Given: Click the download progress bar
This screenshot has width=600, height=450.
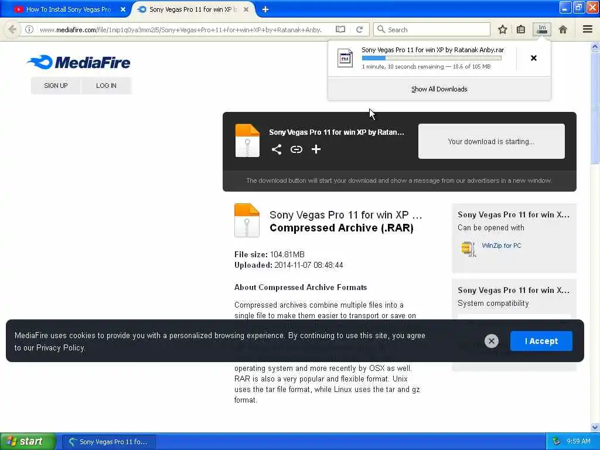Looking at the screenshot, I should coord(431,58).
